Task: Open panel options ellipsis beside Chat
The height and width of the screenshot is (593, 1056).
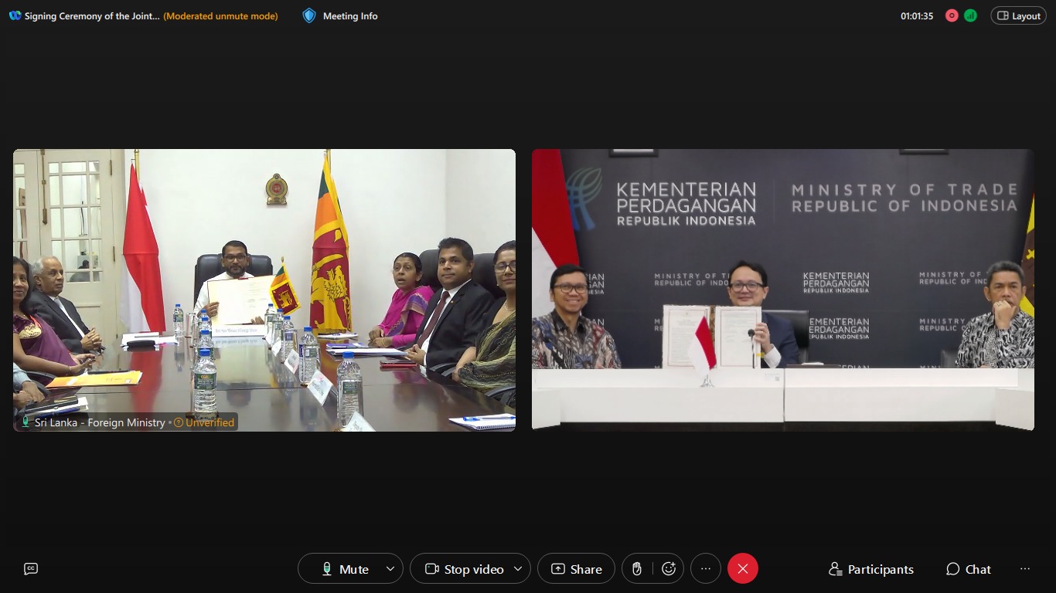Action: [x=1025, y=569]
